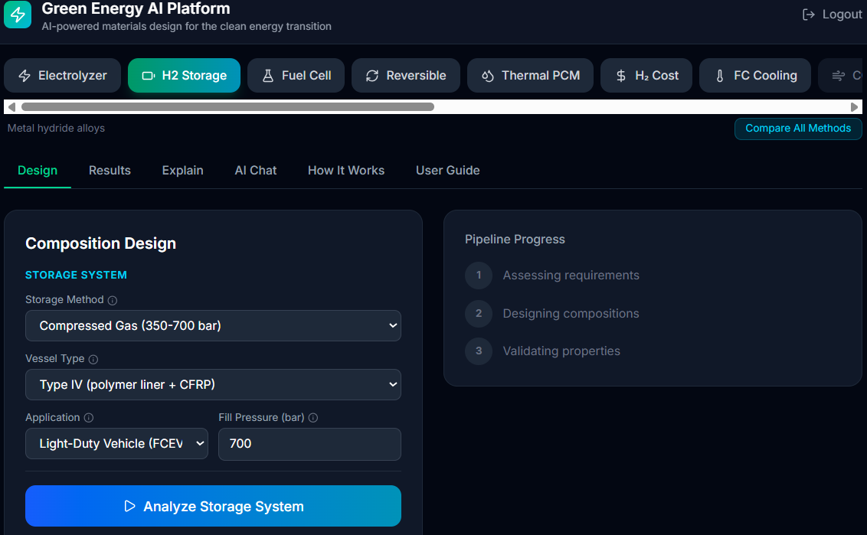Switch to the H₂ Cost module
The width and height of the screenshot is (867, 535).
646,76
